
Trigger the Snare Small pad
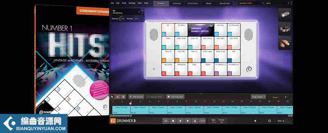point(181,43)
